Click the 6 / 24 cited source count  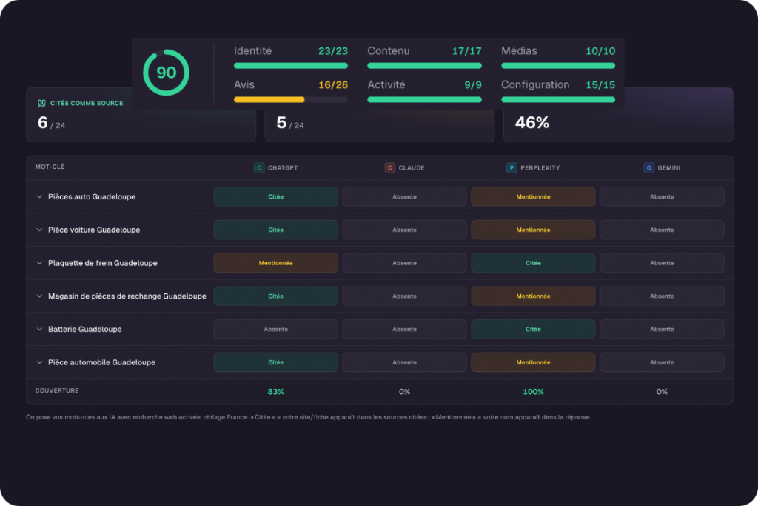[51, 123]
